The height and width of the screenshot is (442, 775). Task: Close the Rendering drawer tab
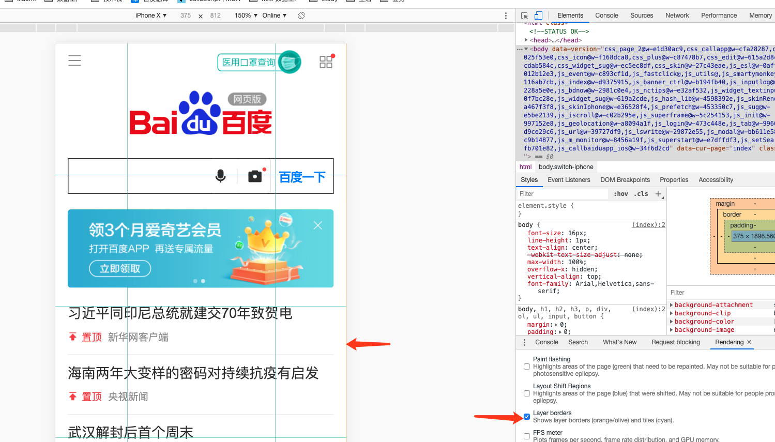tap(749, 342)
